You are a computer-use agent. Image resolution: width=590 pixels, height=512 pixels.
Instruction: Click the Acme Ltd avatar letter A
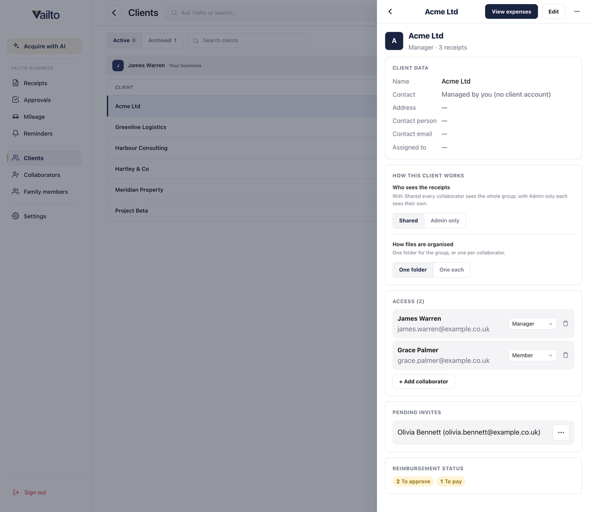[x=394, y=41]
